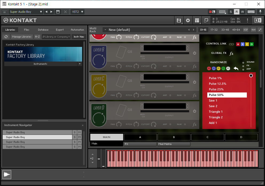This screenshot has width=265, height=186.
Task: Toggle Control Link D
Action: click(x=252, y=44)
